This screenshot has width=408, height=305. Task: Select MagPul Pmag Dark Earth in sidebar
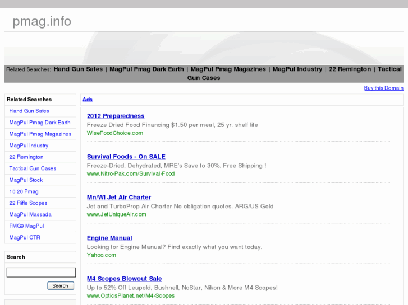[40, 123]
